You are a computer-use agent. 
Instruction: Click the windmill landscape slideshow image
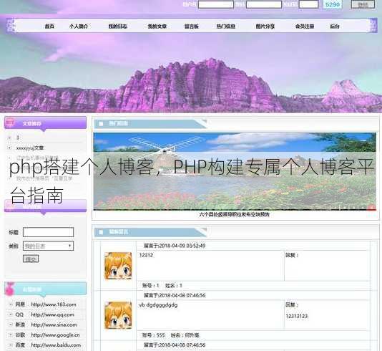click(x=235, y=171)
